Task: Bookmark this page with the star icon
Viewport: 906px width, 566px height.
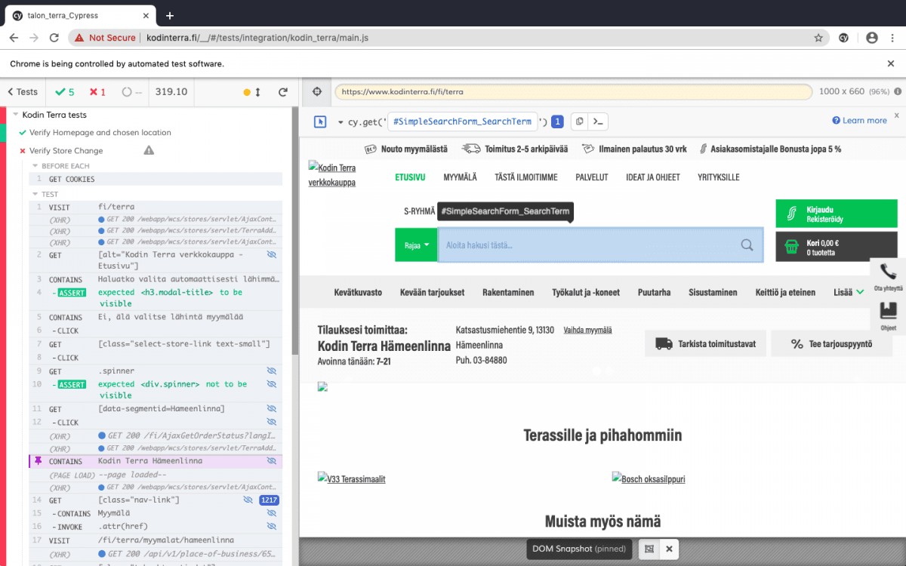Action: [818, 38]
